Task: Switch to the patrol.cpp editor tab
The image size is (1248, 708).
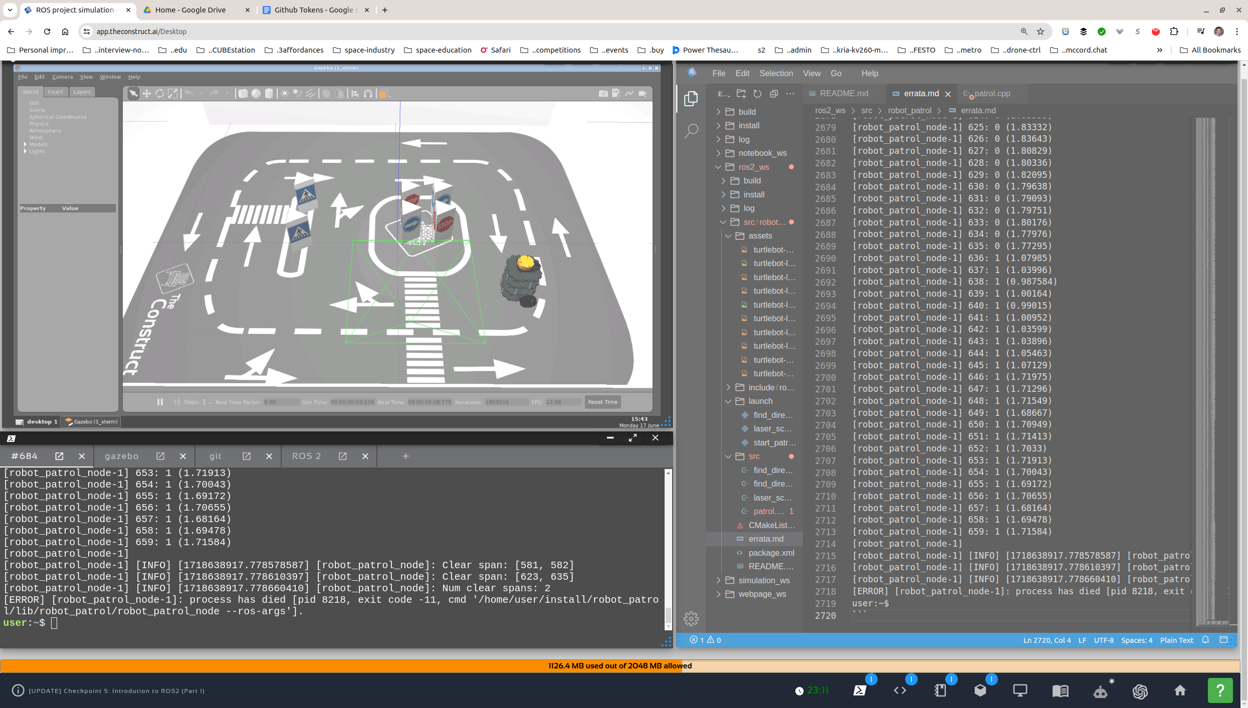Action: [991, 94]
